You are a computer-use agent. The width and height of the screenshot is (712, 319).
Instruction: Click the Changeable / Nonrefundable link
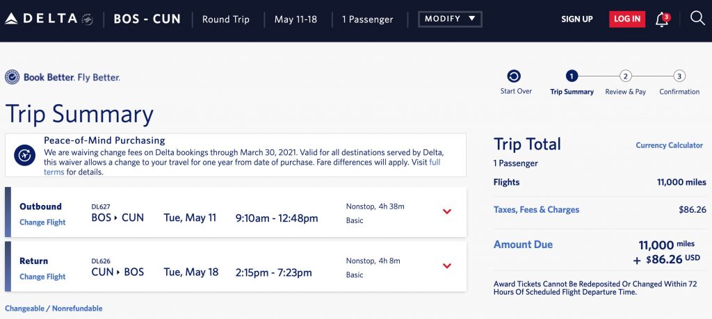tap(54, 308)
